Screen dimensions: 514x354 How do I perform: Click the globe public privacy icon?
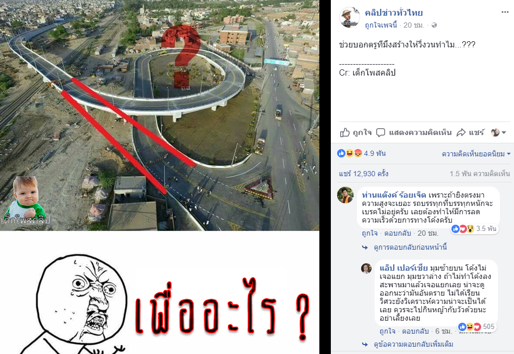pyautogui.click(x=434, y=25)
